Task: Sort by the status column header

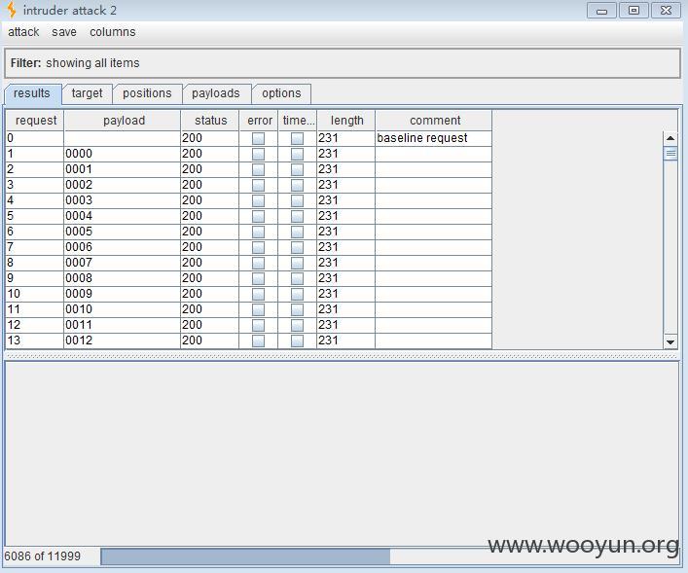Action: (x=210, y=121)
